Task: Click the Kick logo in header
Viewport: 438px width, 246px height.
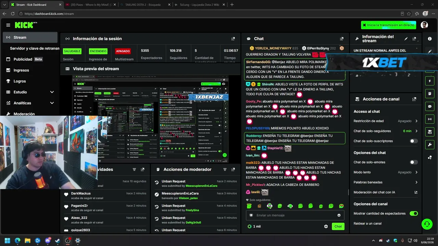Action: click(x=26, y=25)
